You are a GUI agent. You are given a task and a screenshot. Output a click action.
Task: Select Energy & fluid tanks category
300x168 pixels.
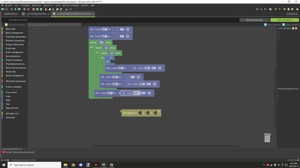[15, 45]
